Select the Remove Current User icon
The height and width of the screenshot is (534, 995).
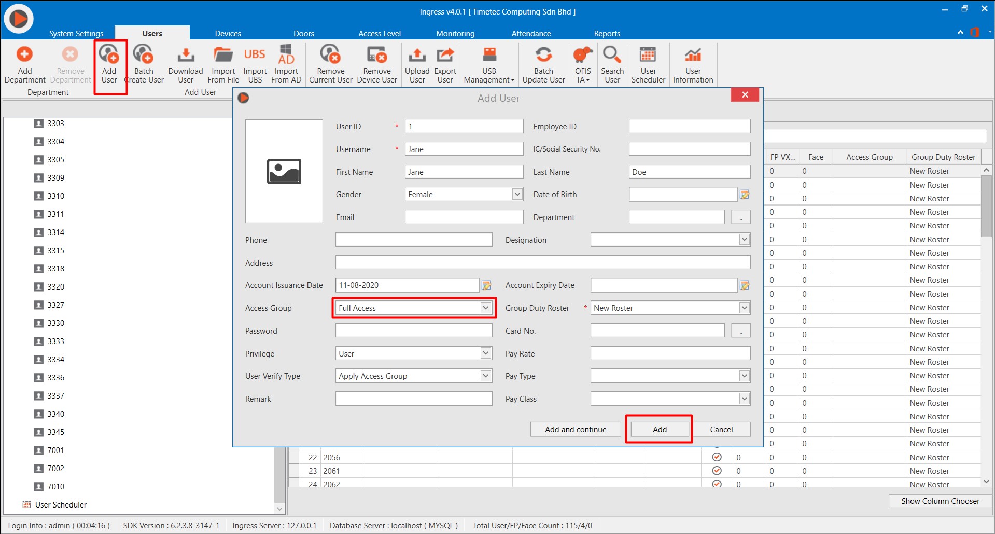[x=330, y=54]
